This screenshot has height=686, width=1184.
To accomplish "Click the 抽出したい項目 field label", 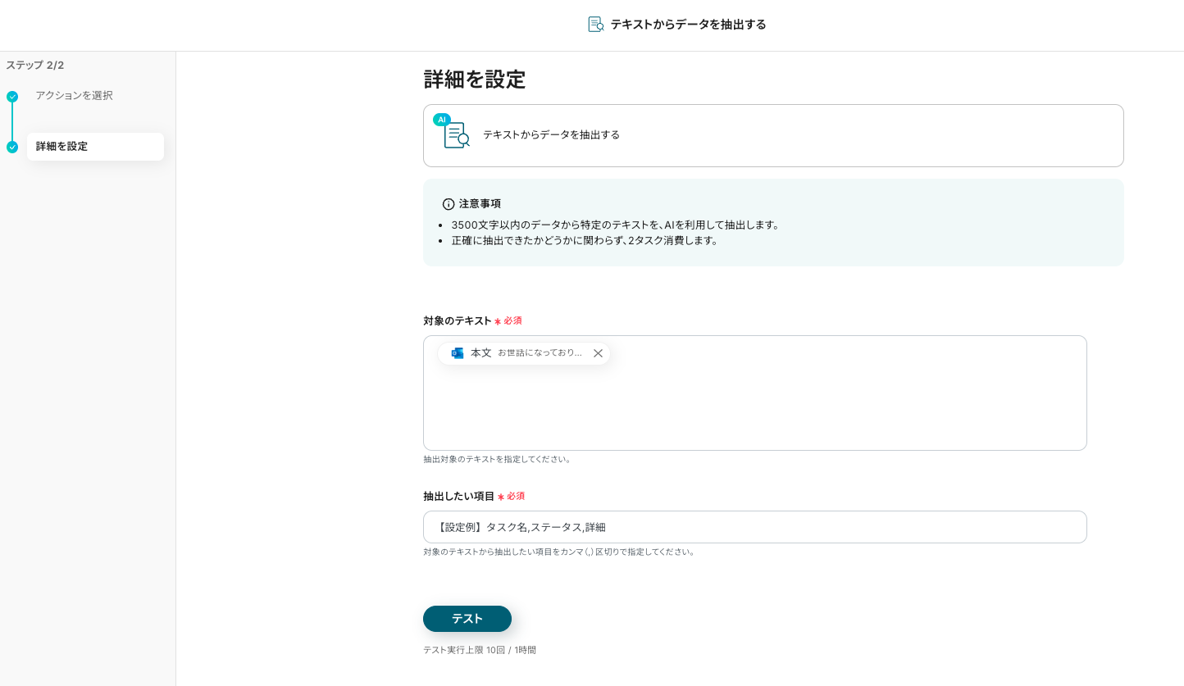I will pos(459,496).
